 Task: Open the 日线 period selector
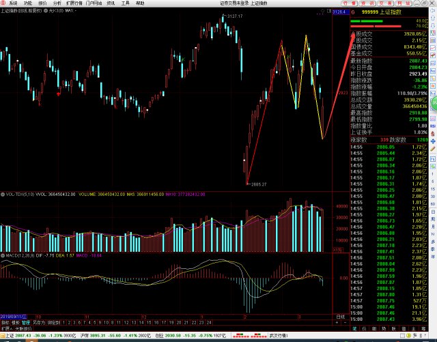(341, 317)
